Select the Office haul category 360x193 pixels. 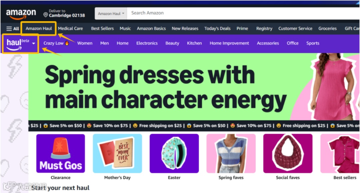(x=293, y=43)
